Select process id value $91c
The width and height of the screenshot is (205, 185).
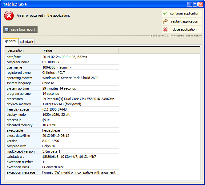46,120
